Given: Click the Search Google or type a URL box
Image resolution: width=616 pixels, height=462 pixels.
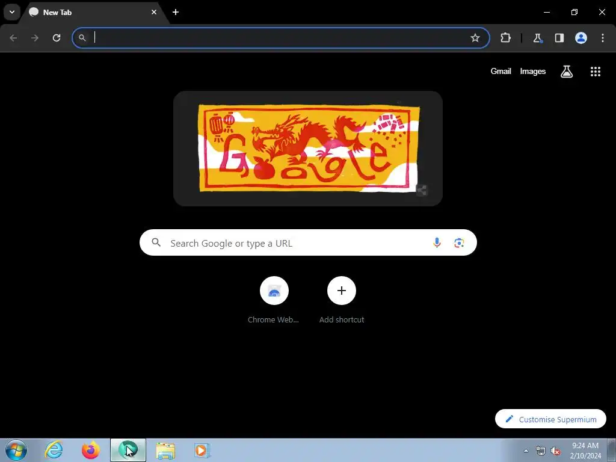Looking at the screenshot, I should (x=308, y=243).
